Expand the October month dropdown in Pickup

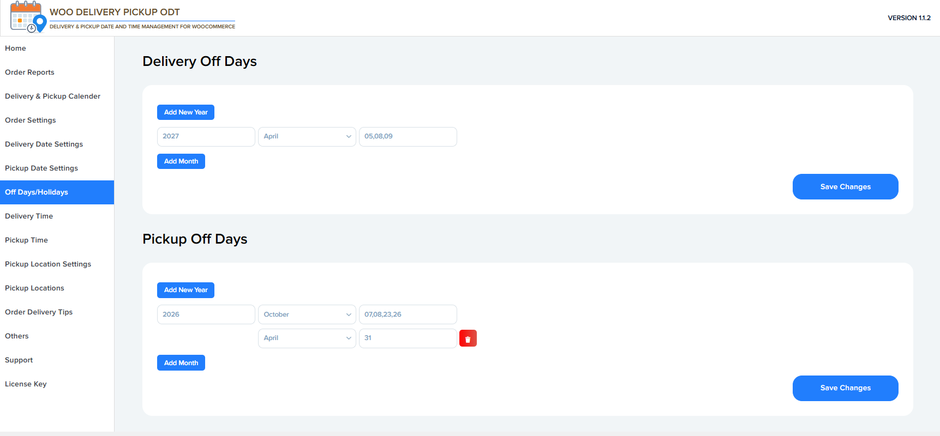click(x=307, y=314)
